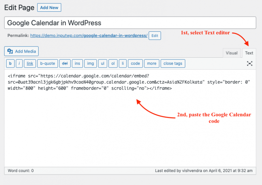Click the Word count: 0 status

tap(21, 171)
